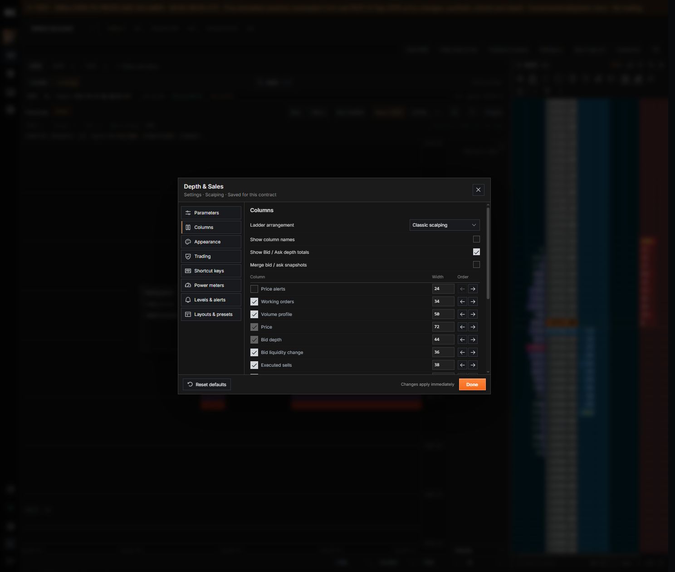The image size is (675, 572).
Task: Hide the Volume profile column
Action: [x=254, y=314]
